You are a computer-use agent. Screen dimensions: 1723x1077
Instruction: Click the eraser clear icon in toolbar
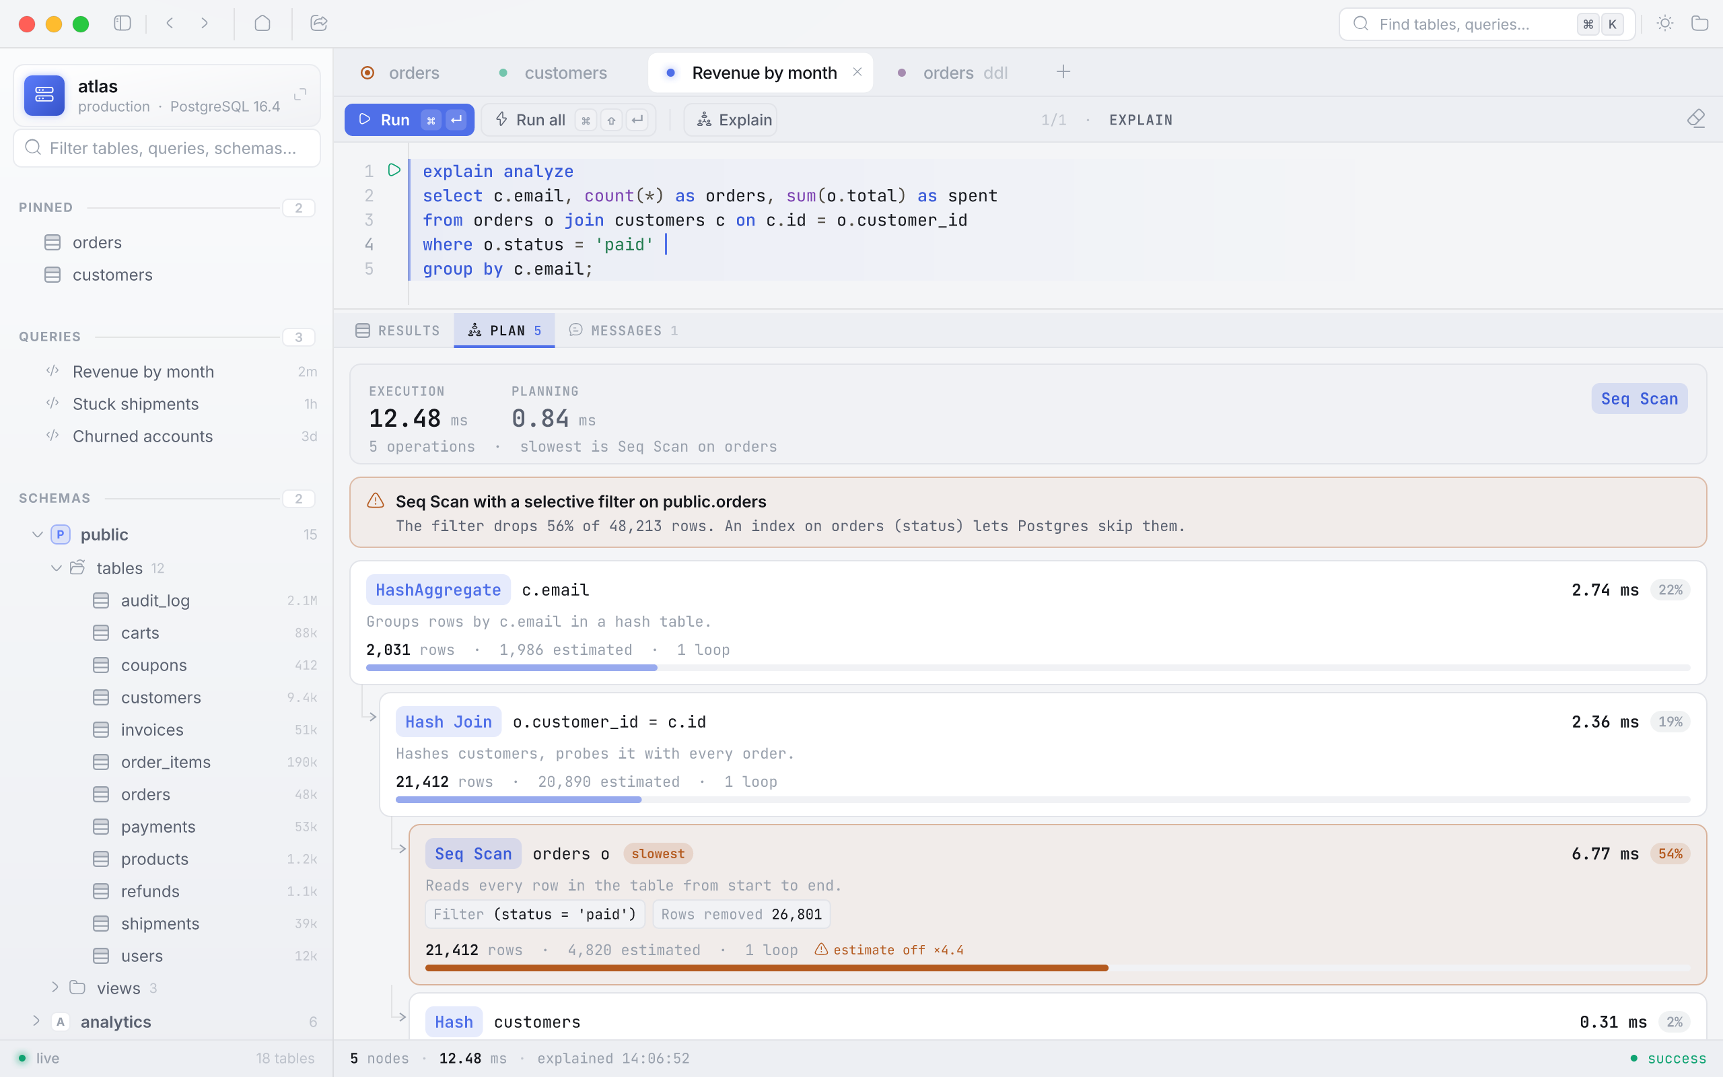pos(1696,119)
